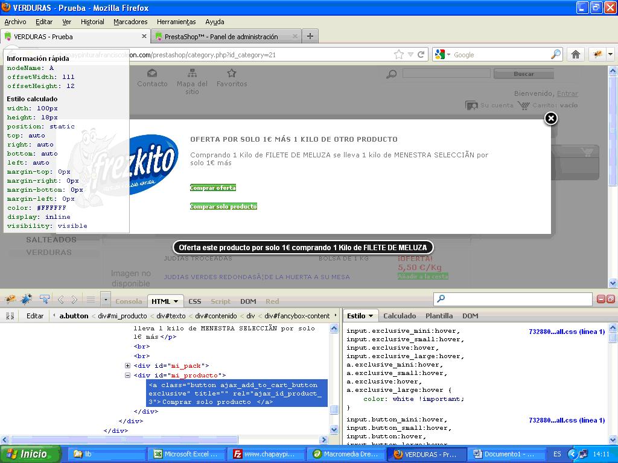The height and width of the screenshot is (463, 618).
Task: Switch to the Firebug CSS panel
Action: 195,301
